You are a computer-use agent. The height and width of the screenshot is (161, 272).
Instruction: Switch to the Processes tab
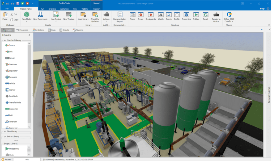pyautogui.click(x=22, y=30)
